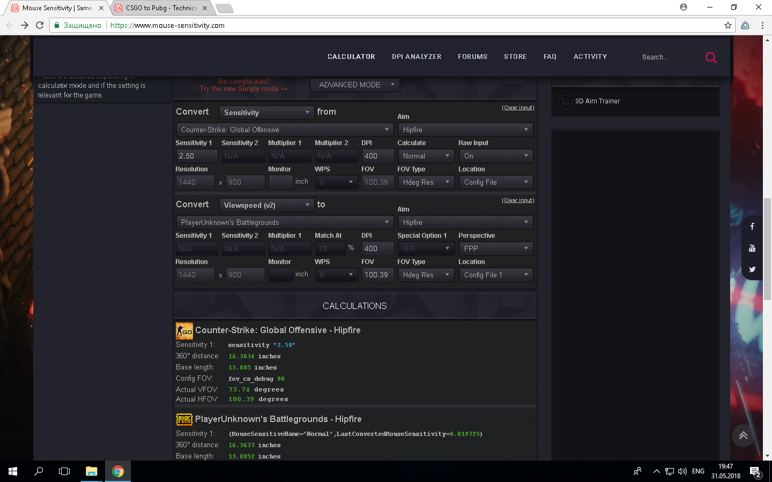Open Windows taskbar search

pyautogui.click(x=39, y=471)
